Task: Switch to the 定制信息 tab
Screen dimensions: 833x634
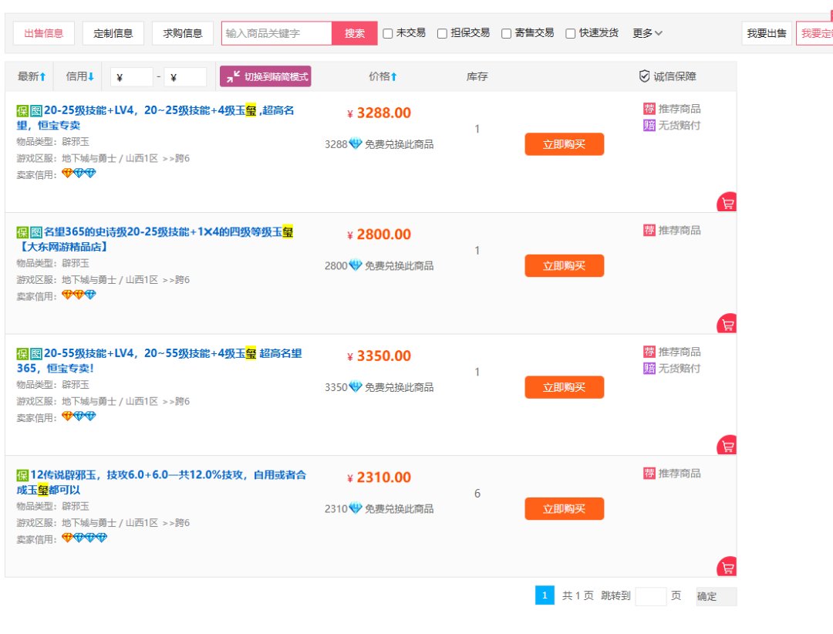Action: pyautogui.click(x=113, y=33)
